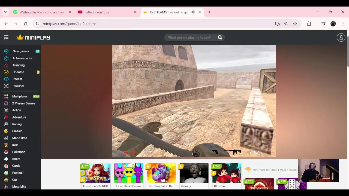Screen dimensions: 349x196
Task: Click the install app icon in address bar
Action: (278, 24)
